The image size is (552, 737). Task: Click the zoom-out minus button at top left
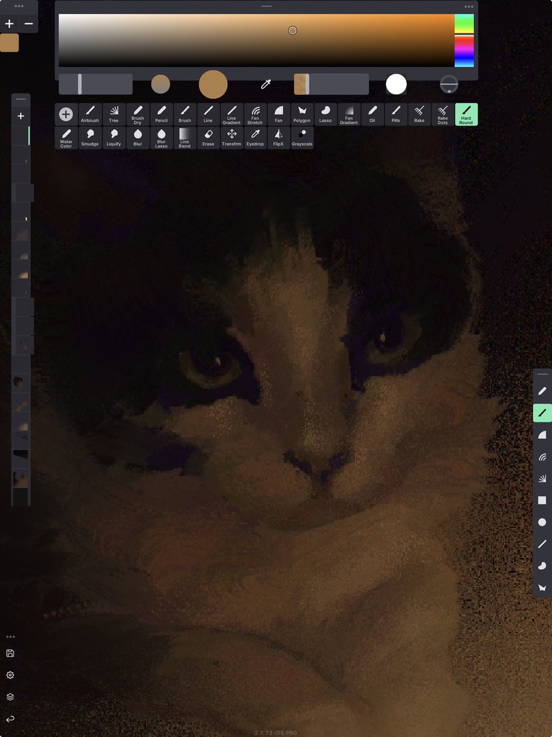29,23
